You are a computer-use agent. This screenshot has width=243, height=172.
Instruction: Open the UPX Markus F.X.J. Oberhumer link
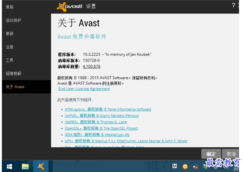click(x=126, y=141)
